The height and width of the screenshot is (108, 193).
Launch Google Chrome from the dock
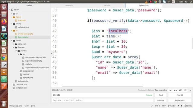pyautogui.click(x=4, y=58)
